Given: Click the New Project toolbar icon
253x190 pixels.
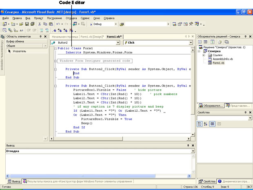Looking at the screenshot, I should pyautogui.click(x=4, y=24).
